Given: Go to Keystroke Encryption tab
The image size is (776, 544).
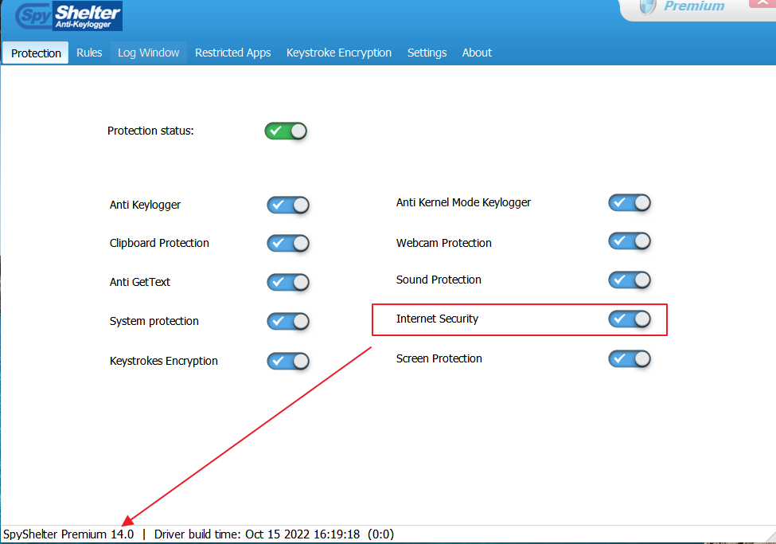Looking at the screenshot, I should pos(339,53).
